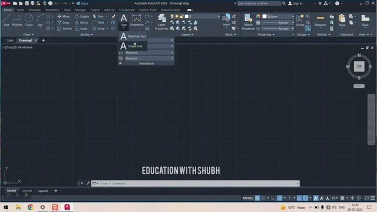This screenshot has width=377, height=212.
Task: Open the layer selection dropdown
Action: (x=202, y=16)
